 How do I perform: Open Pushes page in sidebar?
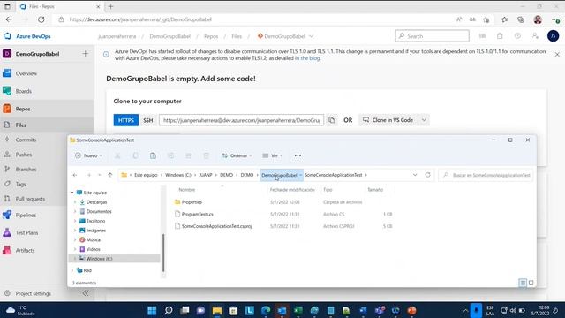pyautogui.click(x=24, y=155)
